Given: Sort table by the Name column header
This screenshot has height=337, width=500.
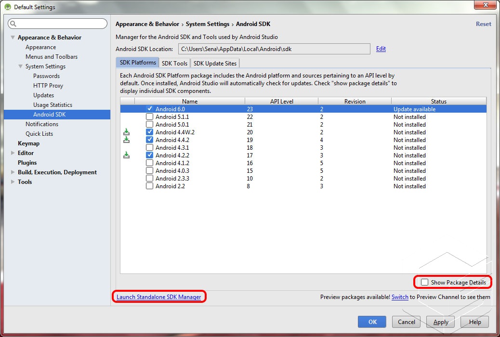Looking at the screenshot, I should point(190,101).
